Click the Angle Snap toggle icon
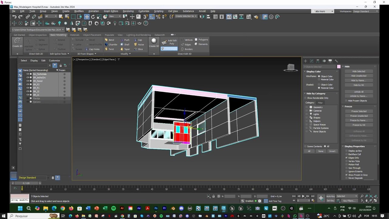Image resolution: width=389 pixels, height=219 pixels. [x=152, y=17]
